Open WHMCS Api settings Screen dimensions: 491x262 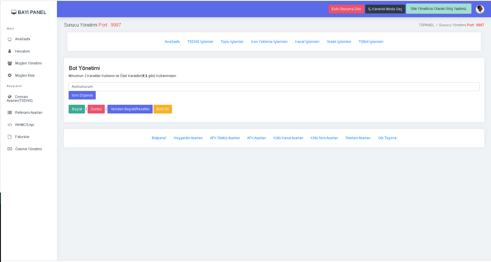click(x=25, y=125)
